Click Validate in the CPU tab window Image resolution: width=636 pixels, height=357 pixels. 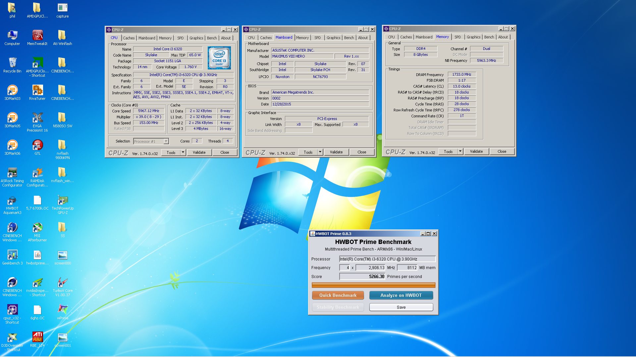(x=199, y=152)
